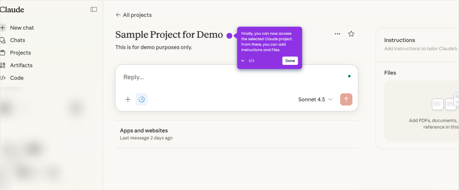
Task: Click the Add PDFs, documents files area
Action: click(x=422, y=111)
